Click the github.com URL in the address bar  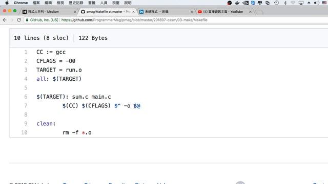pyautogui.click(x=134, y=20)
